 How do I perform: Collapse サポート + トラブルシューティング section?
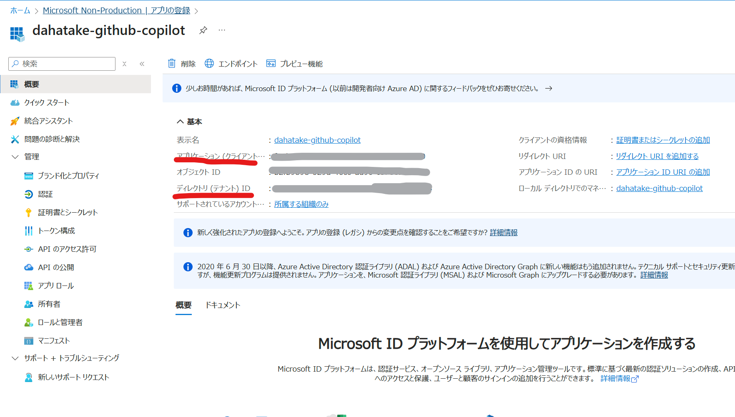[x=15, y=358]
